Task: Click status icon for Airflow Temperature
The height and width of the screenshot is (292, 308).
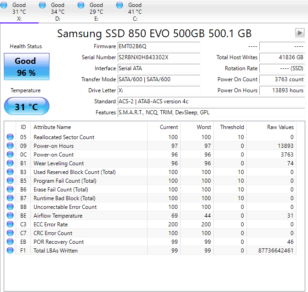Action: point(10,215)
